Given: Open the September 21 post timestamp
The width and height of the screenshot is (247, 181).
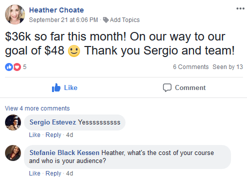Looking at the screenshot, I should 63,20.
